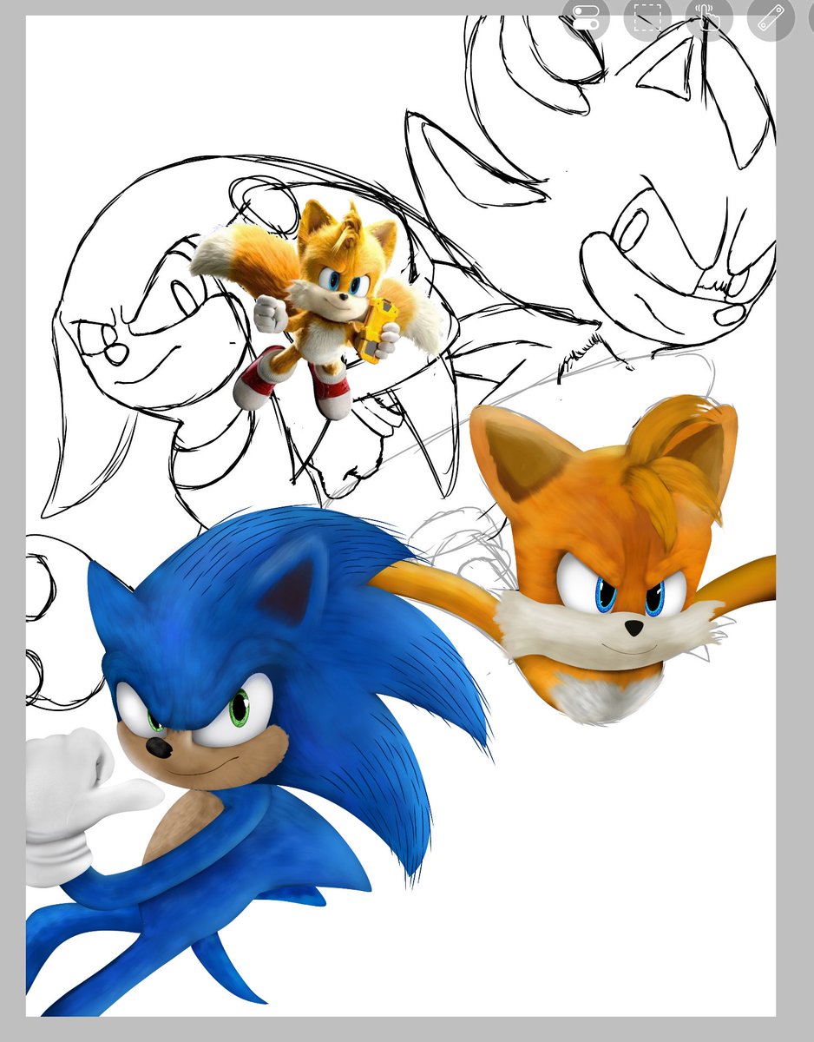The image size is (814, 1042).
Task: Activate the touch gesture tool
Action: [706, 19]
